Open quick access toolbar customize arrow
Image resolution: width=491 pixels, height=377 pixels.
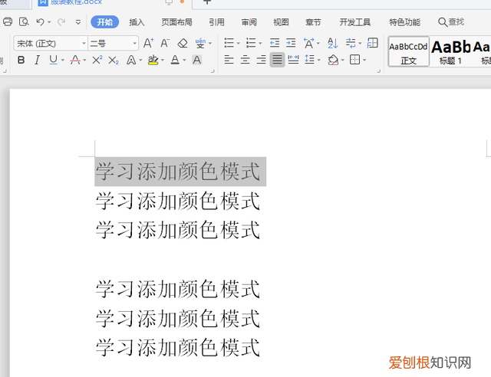tap(78, 22)
